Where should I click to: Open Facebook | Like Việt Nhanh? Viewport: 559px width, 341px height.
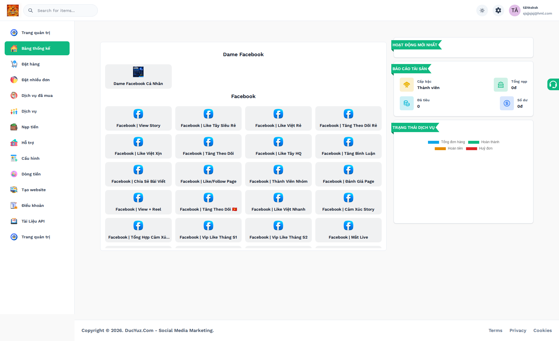pyautogui.click(x=278, y=202)
